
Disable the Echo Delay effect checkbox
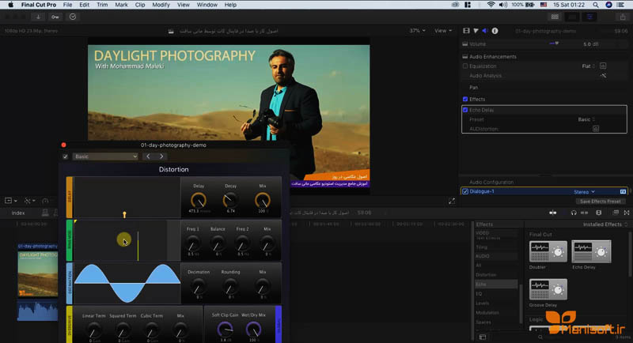click(465, 110)
